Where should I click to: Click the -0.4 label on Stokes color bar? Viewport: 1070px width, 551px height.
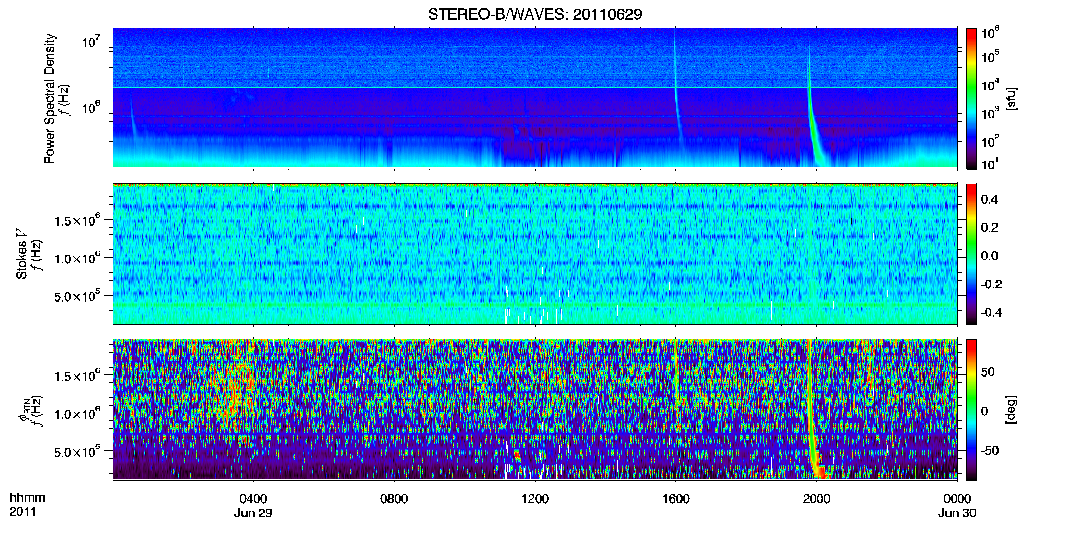click(x=991, y=312)
